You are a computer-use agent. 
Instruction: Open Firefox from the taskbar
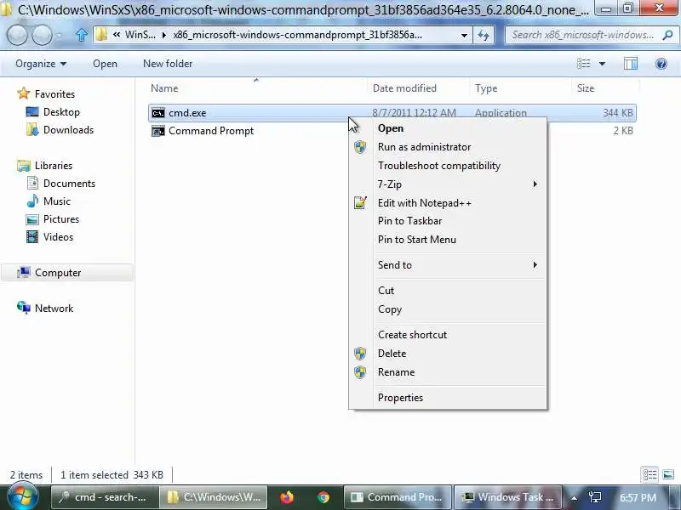[x=287, y=497]
